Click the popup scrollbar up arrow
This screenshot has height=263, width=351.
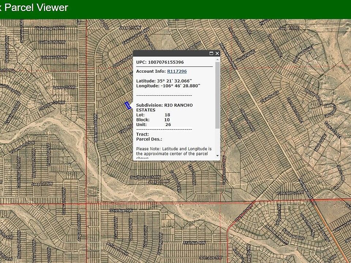217,60
